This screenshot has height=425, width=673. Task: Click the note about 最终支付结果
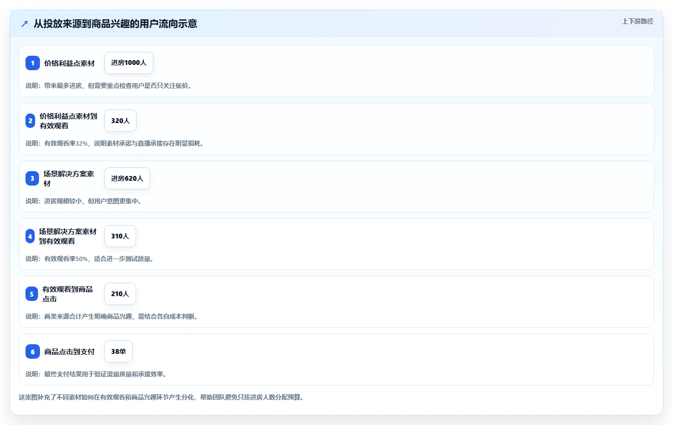click(x=97, y=374)
